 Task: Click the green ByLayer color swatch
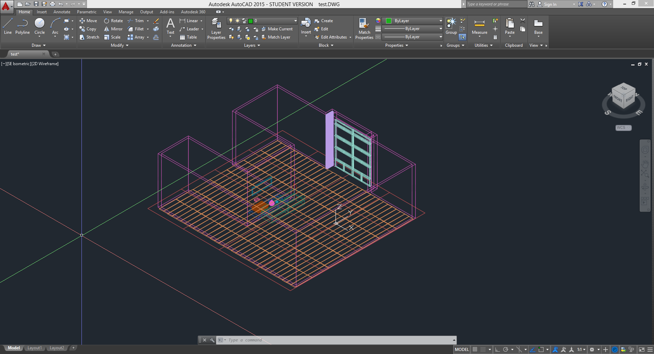tap(388, 20)
